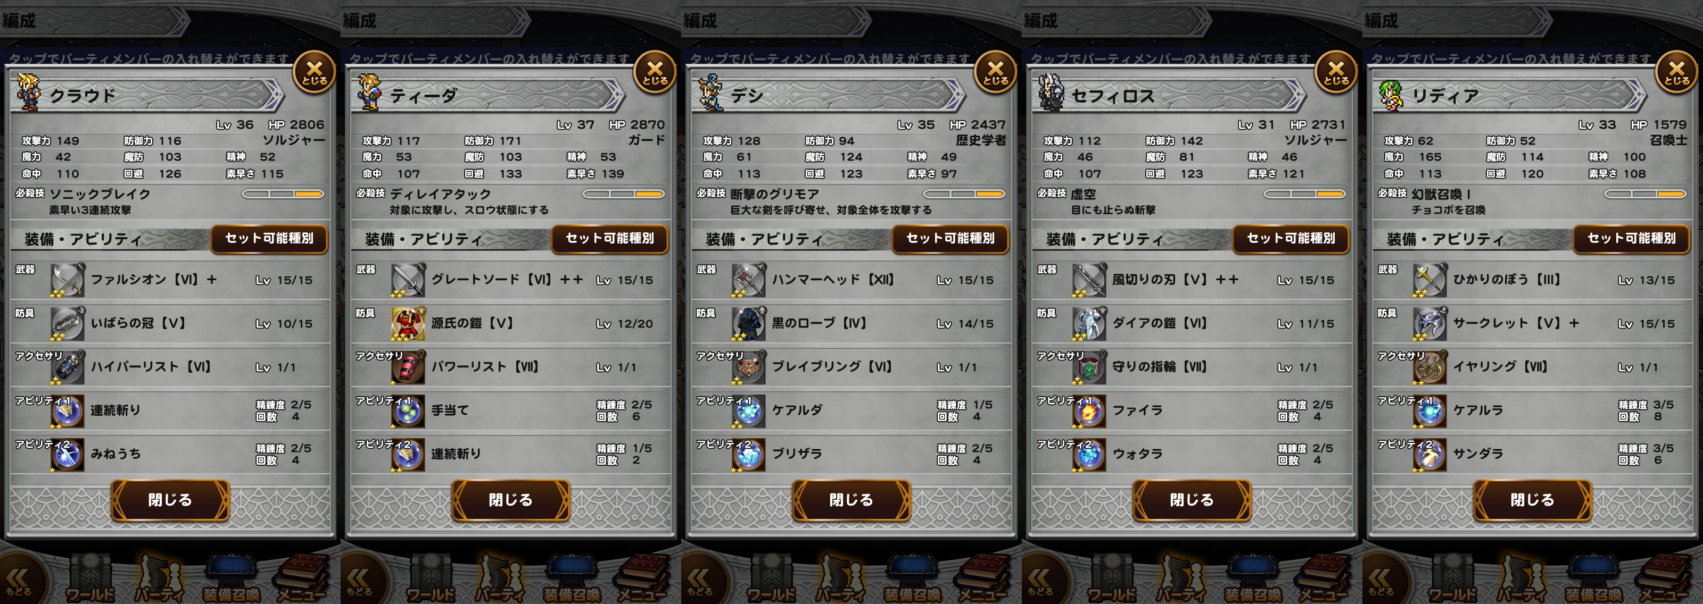Click 閉じる button under デシ panel

point(851,500)
